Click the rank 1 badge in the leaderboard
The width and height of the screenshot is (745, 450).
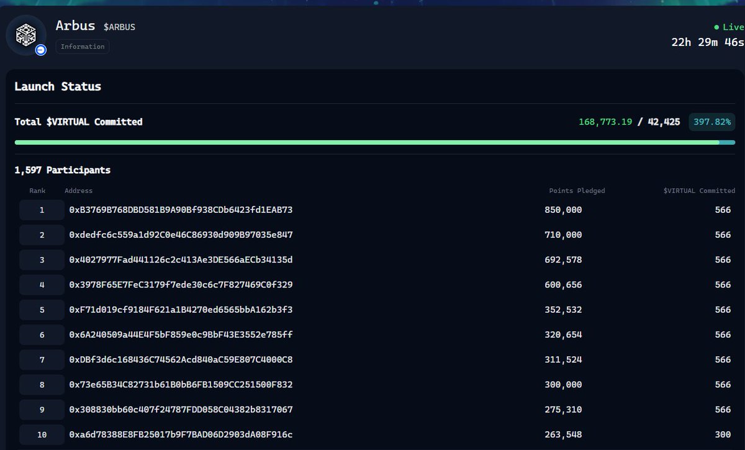[x=42, y=210]
